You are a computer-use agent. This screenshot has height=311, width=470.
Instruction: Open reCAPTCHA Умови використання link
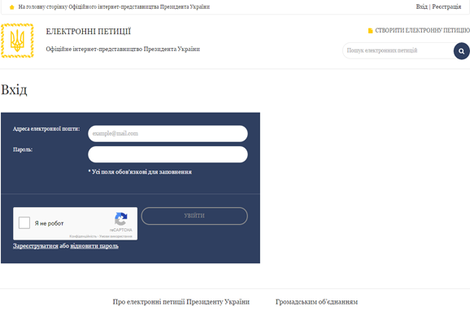click(115, 236)
